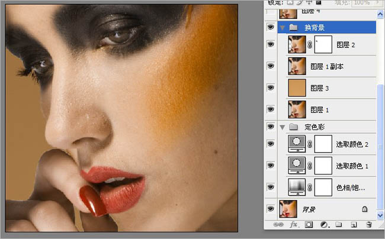
Task: Select the 选取颜色 1 adjustment layer
Action: [x=342, y=166]
